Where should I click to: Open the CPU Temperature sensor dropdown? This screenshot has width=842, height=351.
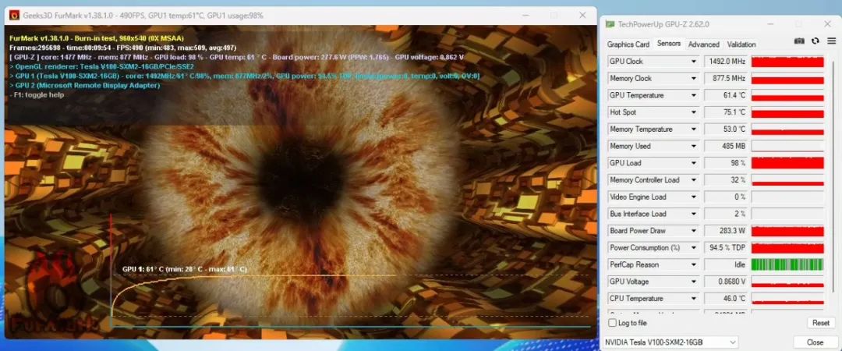(694, 298)
